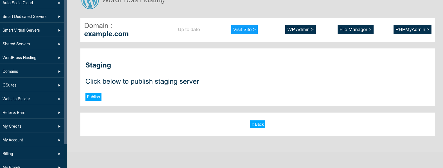Open the Billing menu item

(x=8, y=154)
